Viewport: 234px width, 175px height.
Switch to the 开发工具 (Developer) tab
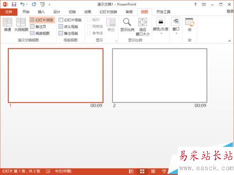coord(163,12)
